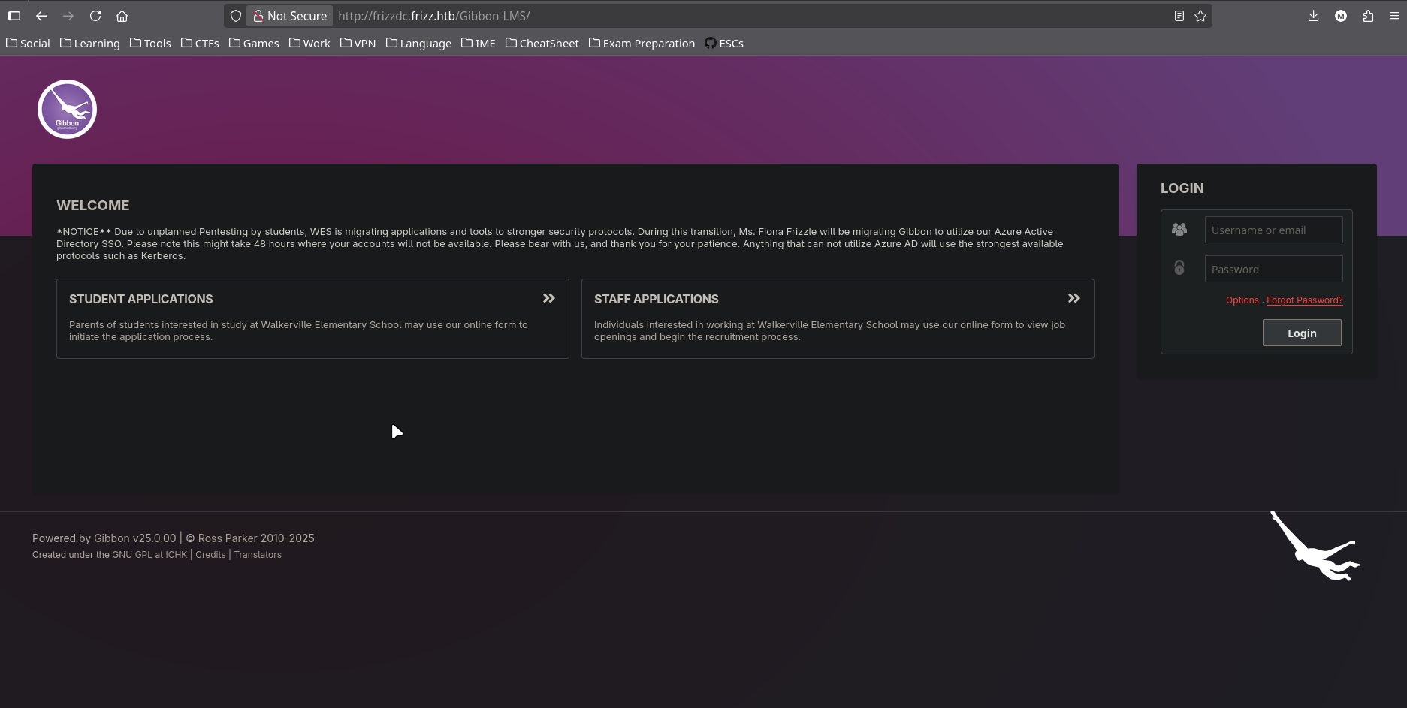This screenshot has width=1407, height=708.
Task: Expand login Options link
Action: 1242,300
